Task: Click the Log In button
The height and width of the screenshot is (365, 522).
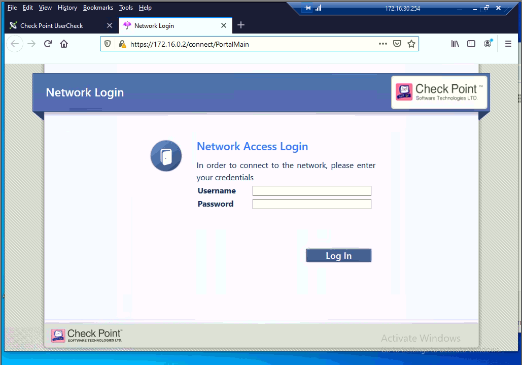Action: click(338, 255)
